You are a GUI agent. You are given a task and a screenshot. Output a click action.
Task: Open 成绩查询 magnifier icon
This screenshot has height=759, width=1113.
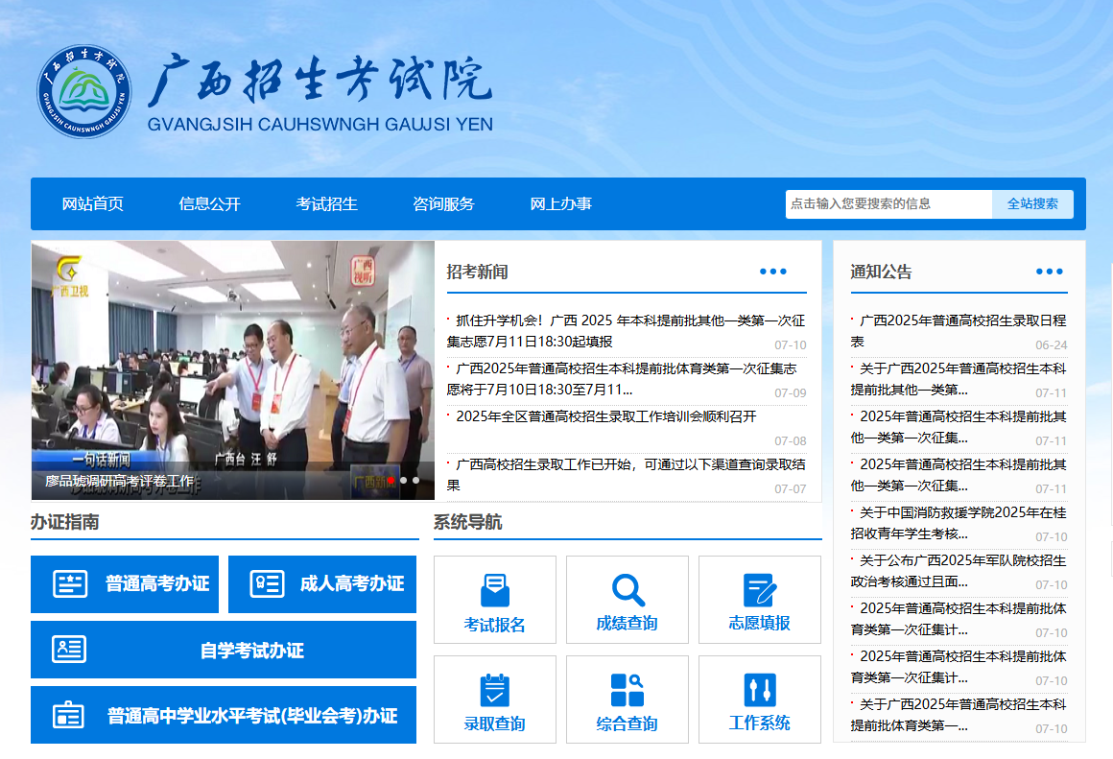point(628,589)
